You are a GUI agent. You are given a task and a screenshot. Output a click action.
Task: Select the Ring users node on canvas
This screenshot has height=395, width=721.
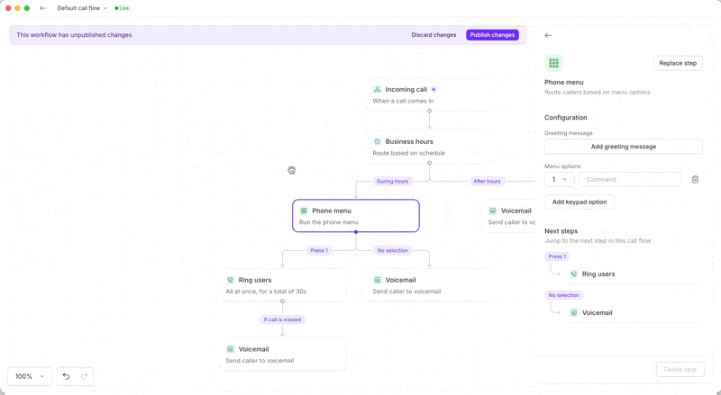(282, 285)
